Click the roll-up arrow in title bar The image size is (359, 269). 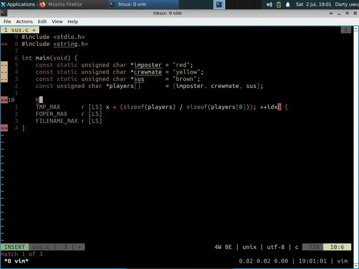point(331,13)
